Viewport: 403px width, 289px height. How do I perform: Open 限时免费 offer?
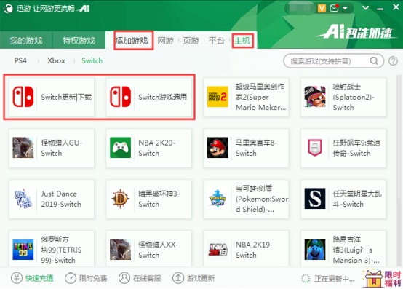click(x=86, y=278)
